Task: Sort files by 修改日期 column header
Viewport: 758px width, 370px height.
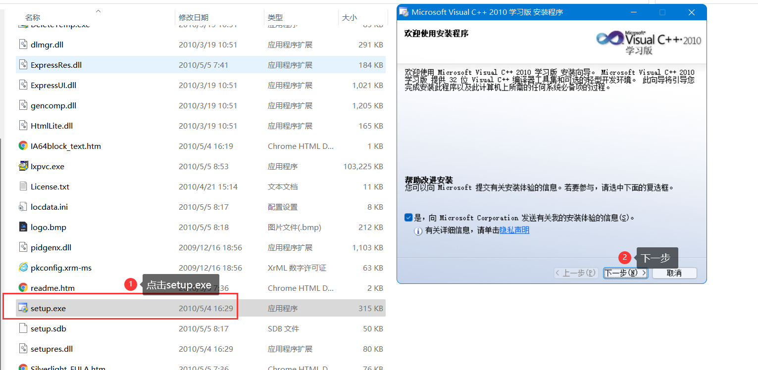Action: (x=194, y=17)
